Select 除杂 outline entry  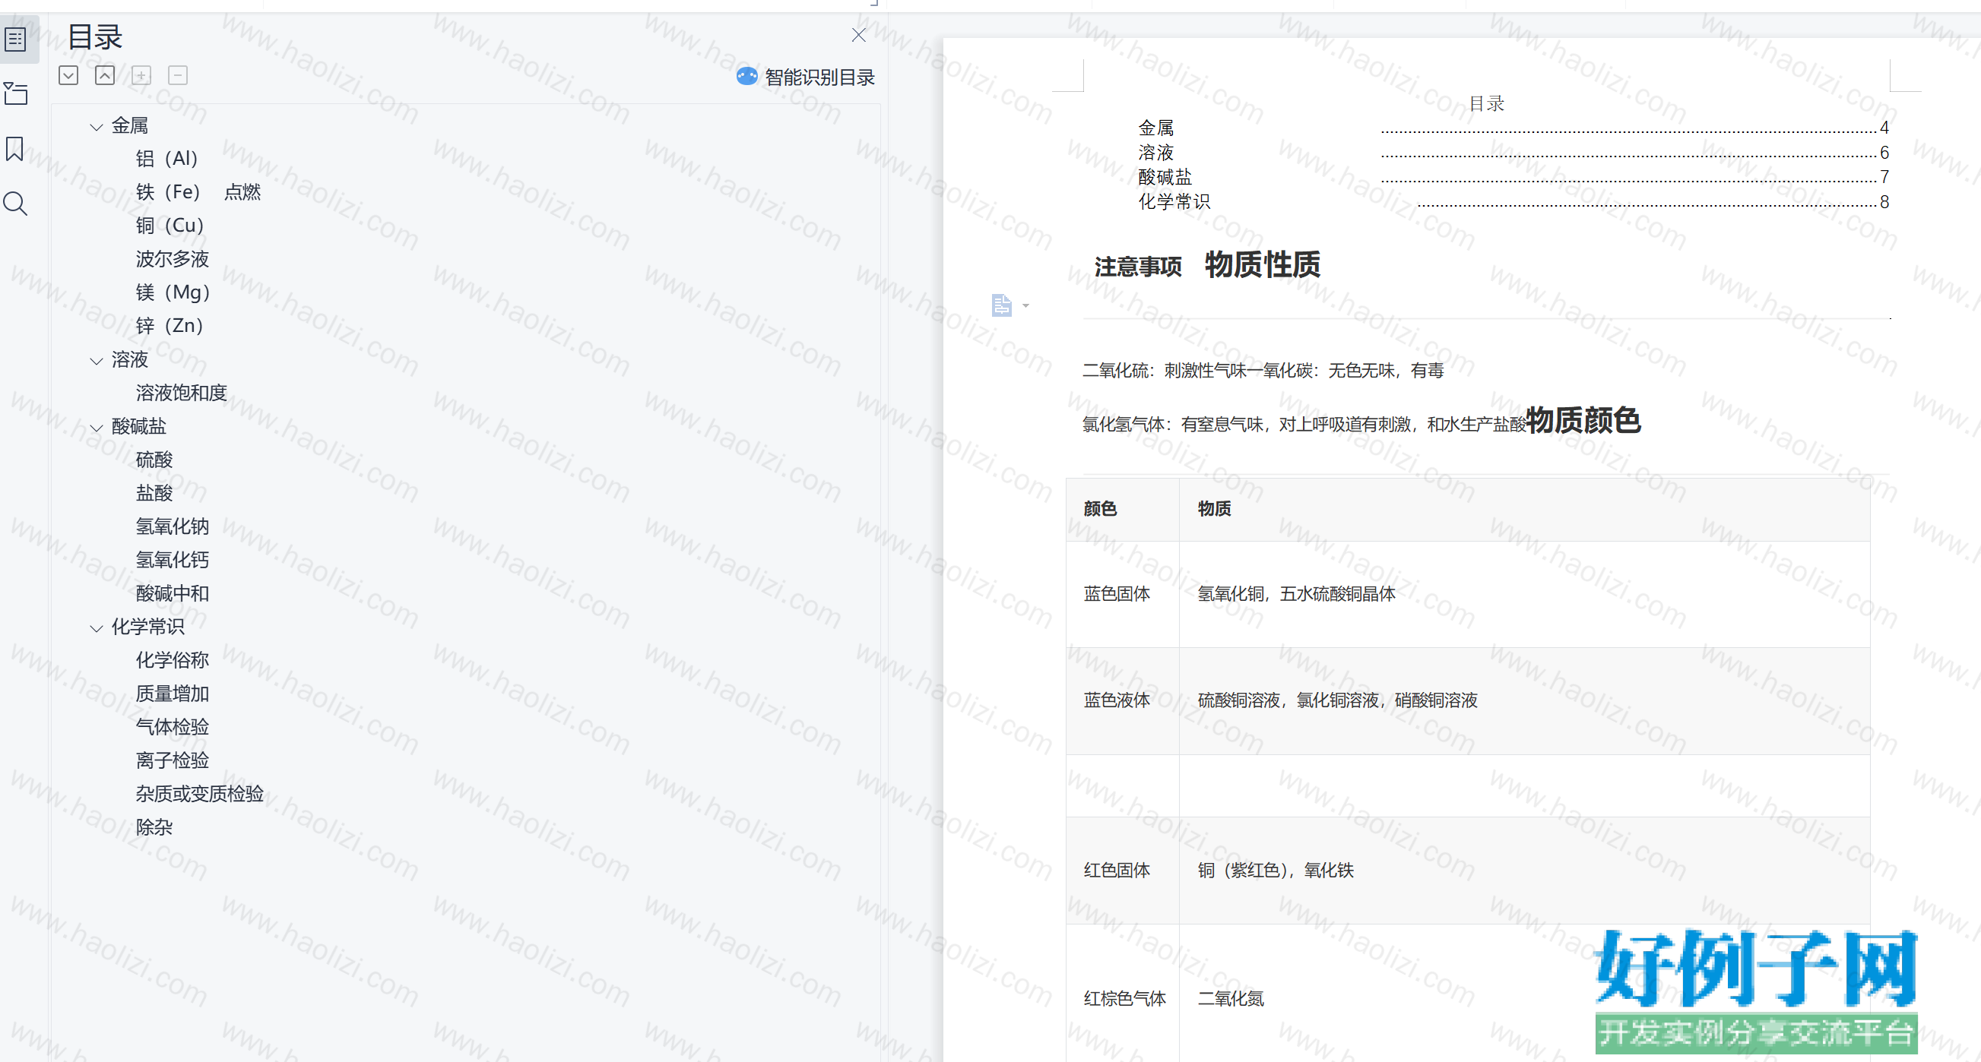(x=154, y=827)
